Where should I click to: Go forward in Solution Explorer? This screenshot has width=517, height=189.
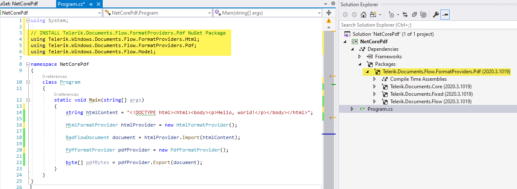coord(354,15)
